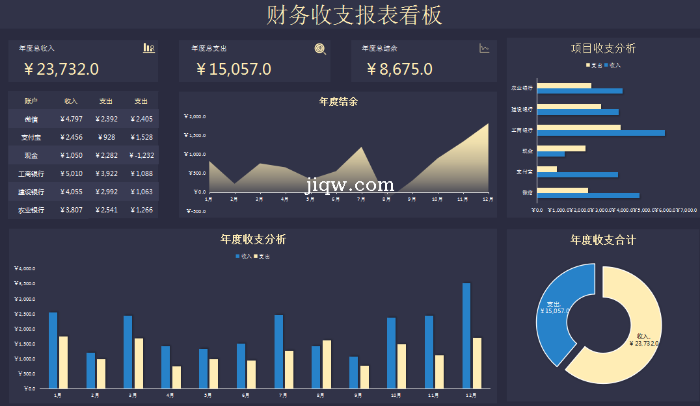Click the 8月 cream expense bar
The height and width of the screenshot is (406, 700).
327,364
